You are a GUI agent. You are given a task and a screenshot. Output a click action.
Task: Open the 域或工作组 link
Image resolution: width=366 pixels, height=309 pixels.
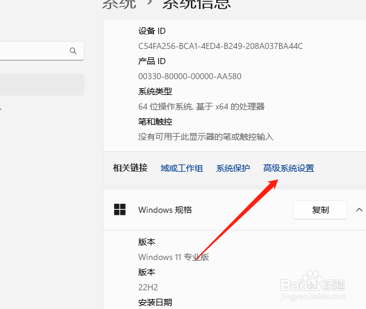pos(182,168)
